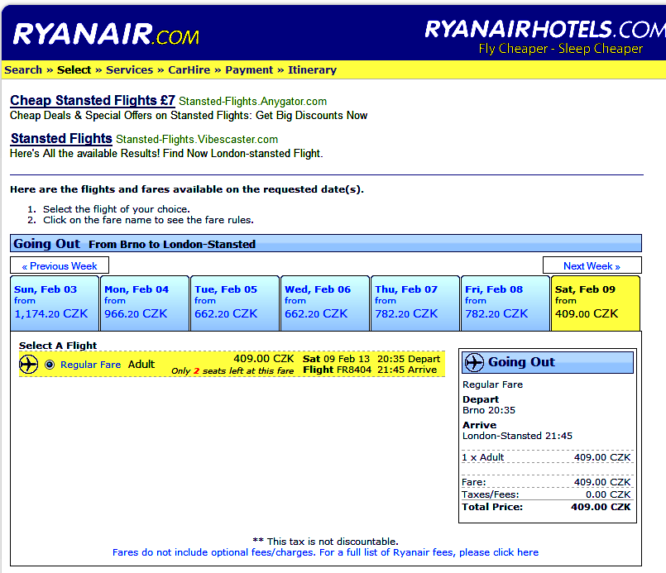Click the 1 x Adult summary row

[546, 457]
